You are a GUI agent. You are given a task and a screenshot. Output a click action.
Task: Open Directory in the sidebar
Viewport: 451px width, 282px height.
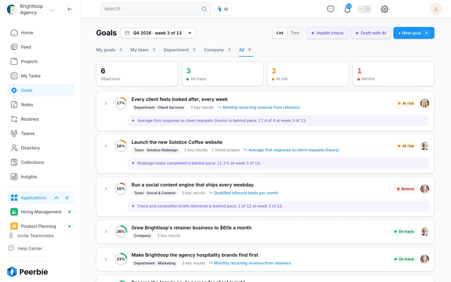41,148
